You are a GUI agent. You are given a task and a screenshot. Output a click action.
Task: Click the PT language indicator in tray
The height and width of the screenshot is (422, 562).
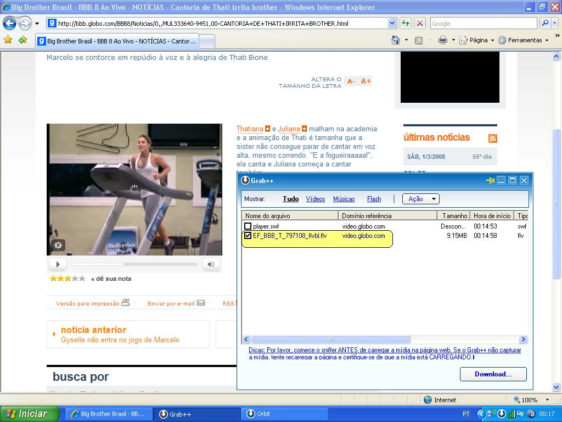466,414
